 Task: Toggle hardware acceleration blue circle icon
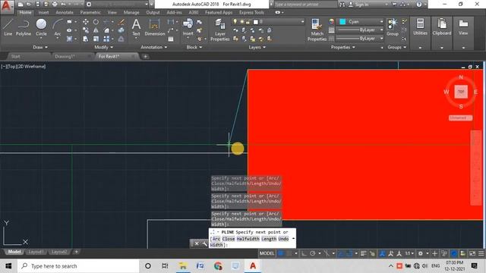pyautogui.click(x=454, y=253)
